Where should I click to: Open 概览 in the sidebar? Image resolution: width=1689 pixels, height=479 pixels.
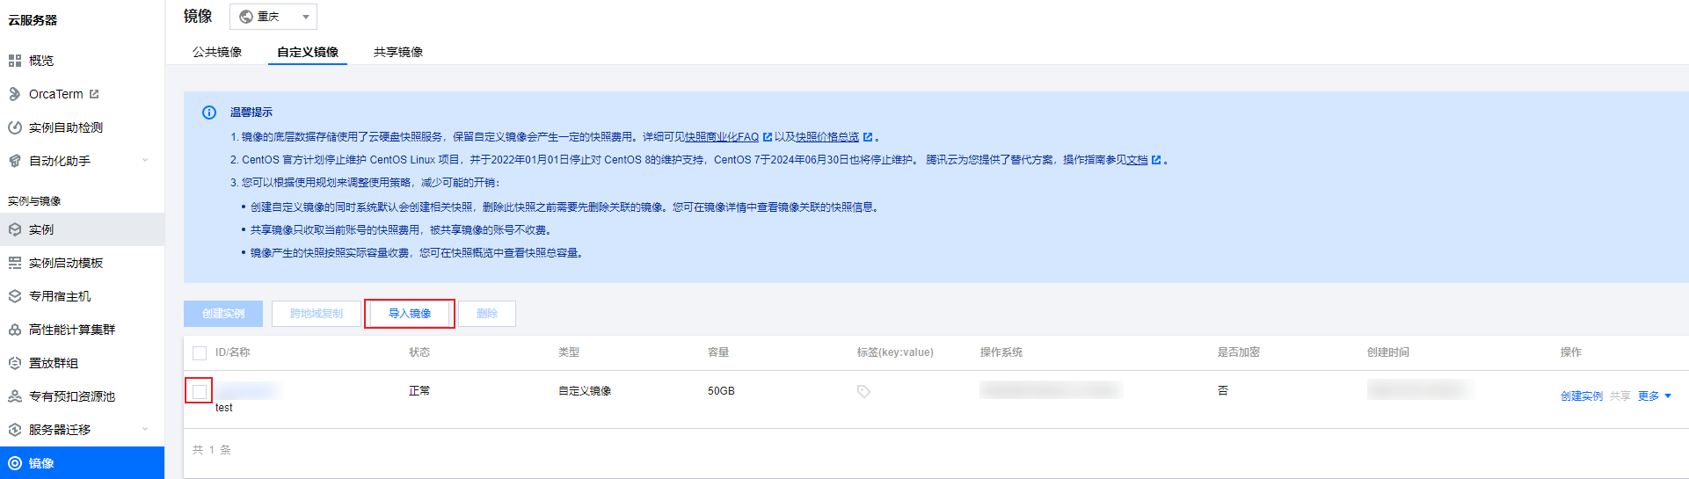click(82, 61)
